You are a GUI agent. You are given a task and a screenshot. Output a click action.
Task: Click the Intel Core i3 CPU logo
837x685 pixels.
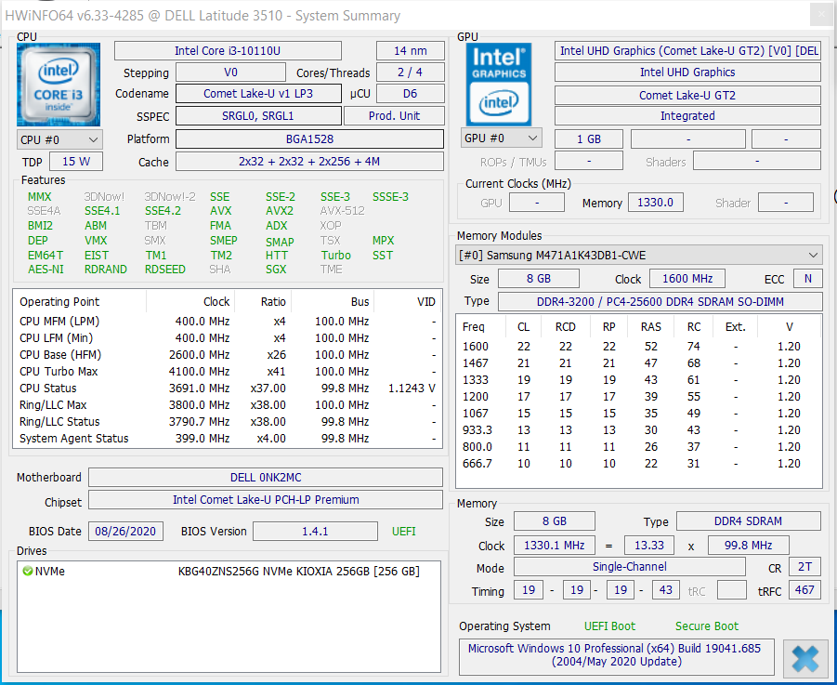59,85
